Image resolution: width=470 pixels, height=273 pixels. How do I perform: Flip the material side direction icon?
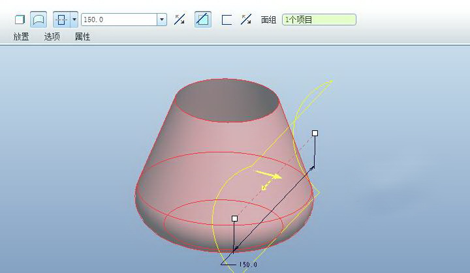pos(246,20)
